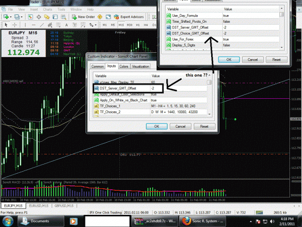This screenshot has height=227, width=302.
Task: Switch chart to M5 timeframe
Action: pos(113,25)
